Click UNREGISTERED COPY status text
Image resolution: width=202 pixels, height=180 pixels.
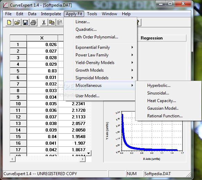(x=57, y=174)
